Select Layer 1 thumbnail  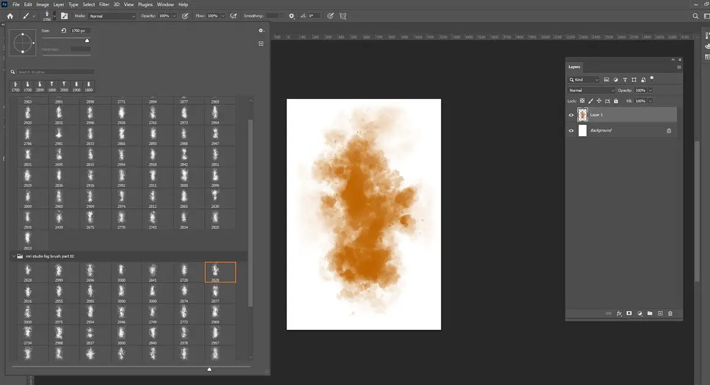582,115
